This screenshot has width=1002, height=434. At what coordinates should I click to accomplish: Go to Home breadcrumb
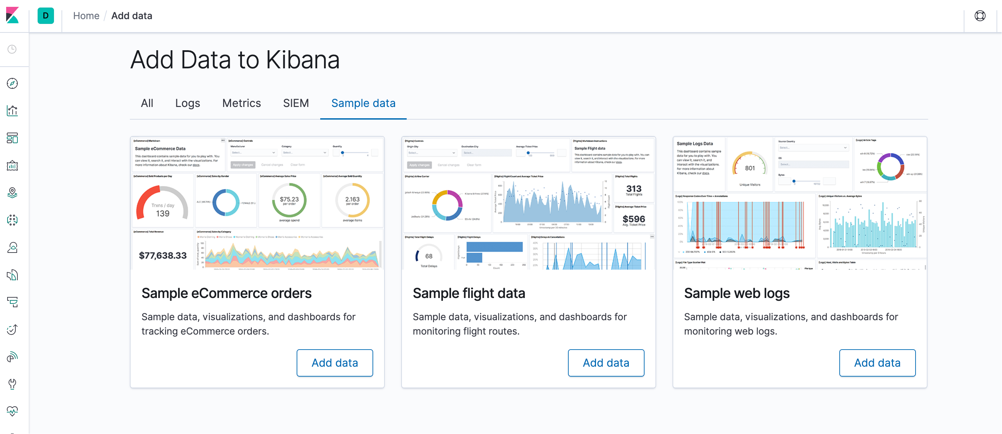point(86,16)
